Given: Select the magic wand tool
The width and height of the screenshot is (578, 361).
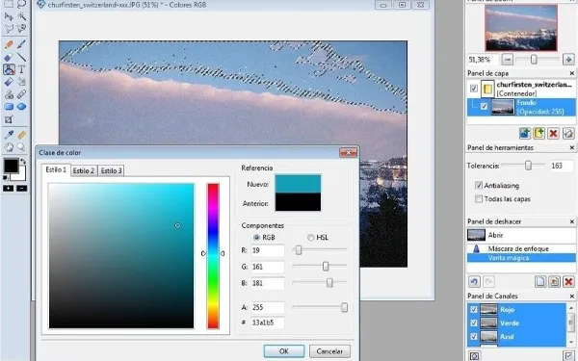Looking at the screenshot, I should click(21, 15).
